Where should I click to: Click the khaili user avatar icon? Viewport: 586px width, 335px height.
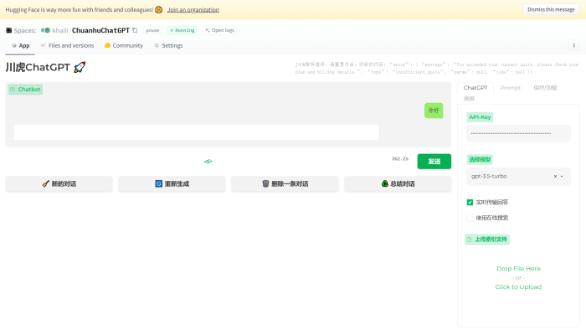46,30
